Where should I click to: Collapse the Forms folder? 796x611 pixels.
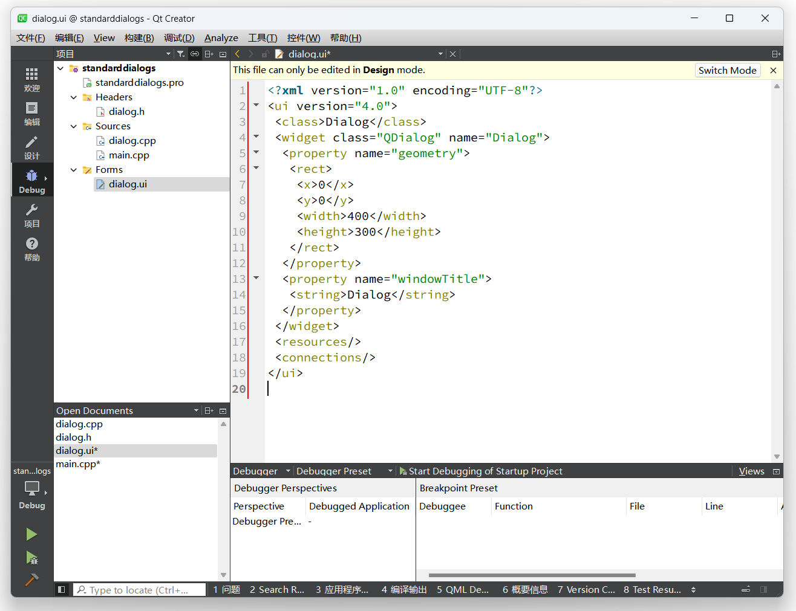coord(74,170)
